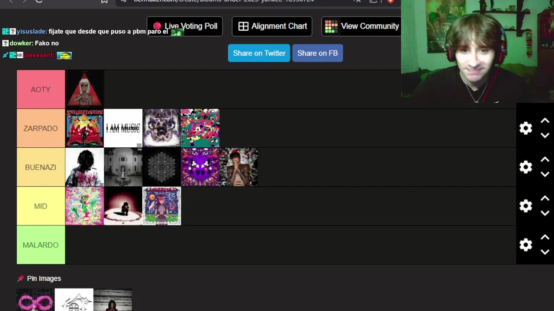Move MALARDO tier down with arrow
This screenshot has height=311, width=554.
[545, 252]
